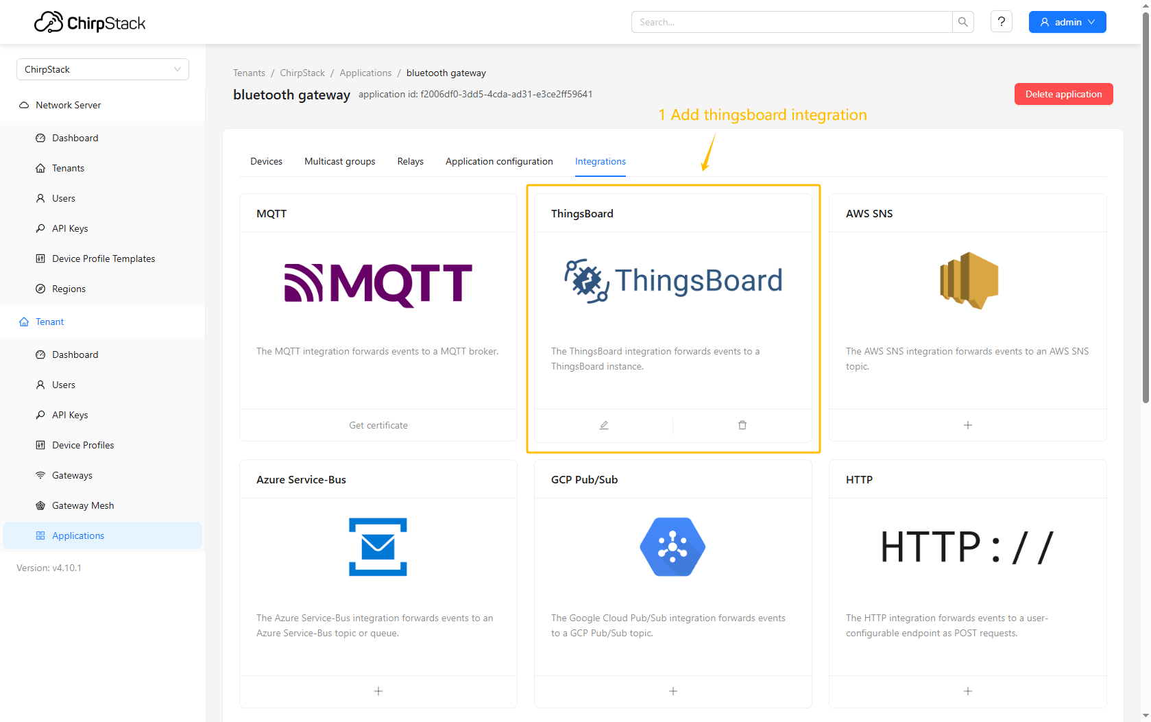1151x722 pixels.
Task: Collapse the Network Server sidebar section
Action: pos(68,105)
